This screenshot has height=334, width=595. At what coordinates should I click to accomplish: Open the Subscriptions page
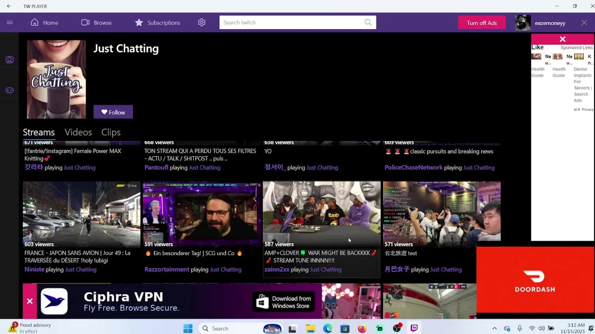point(157,22)
